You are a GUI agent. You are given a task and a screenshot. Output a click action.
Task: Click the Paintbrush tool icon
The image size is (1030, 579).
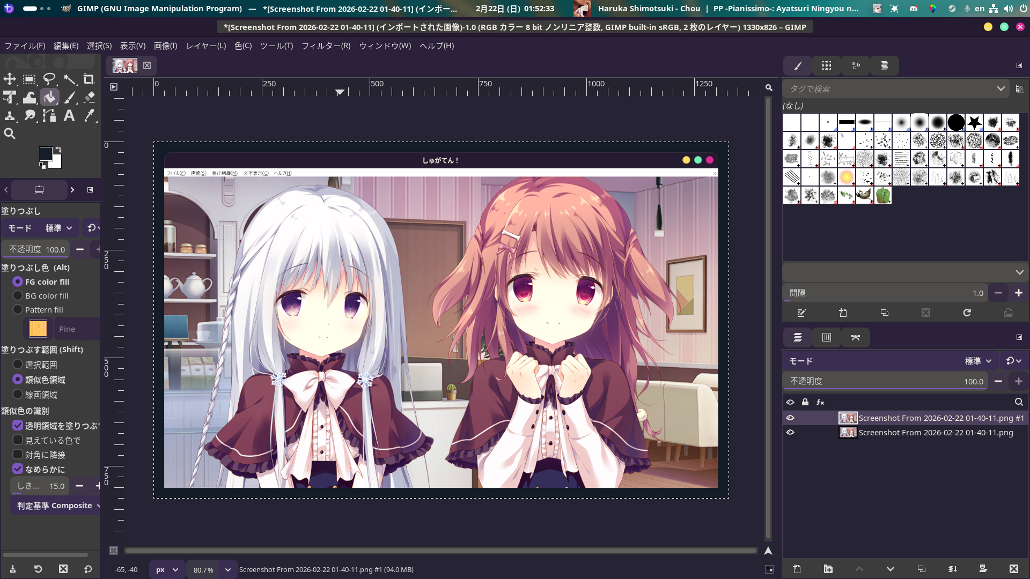coord(70,98)
